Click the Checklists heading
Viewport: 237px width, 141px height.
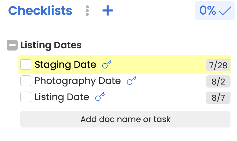tap(40, 11)
